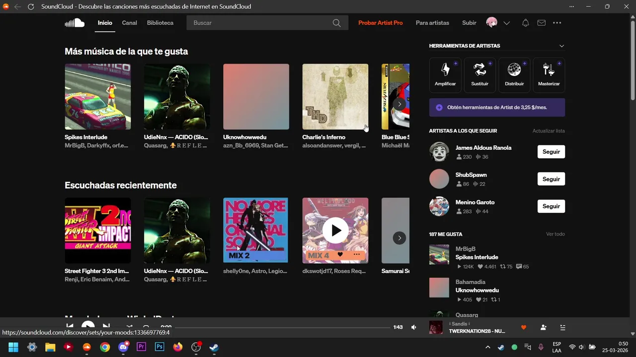Click the search magnifier icon
This screenshot has width=636, height=357.
337,23
